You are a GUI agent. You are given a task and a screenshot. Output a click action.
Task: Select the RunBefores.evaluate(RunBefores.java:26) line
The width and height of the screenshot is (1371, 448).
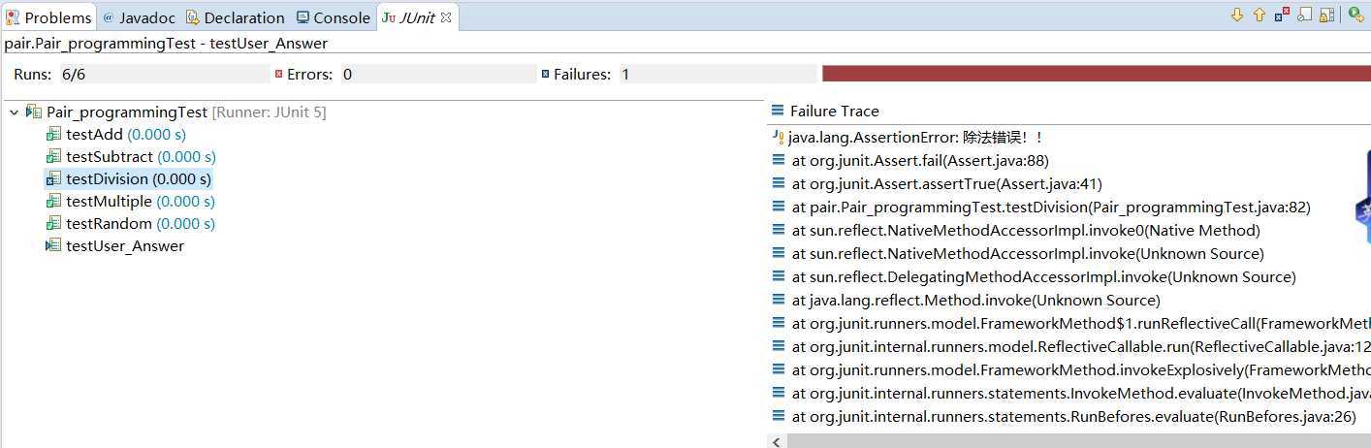click(x=1064, y=417)
